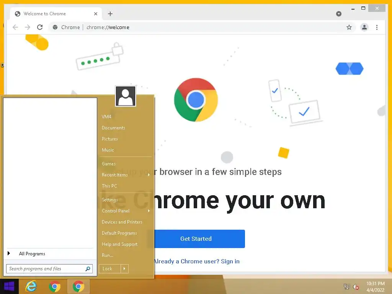This screenshot has width=392, height=294.
Task: Click the taskbar clock showing 10:31 PM
Action: pyautogui.click(x=375, y=287)
